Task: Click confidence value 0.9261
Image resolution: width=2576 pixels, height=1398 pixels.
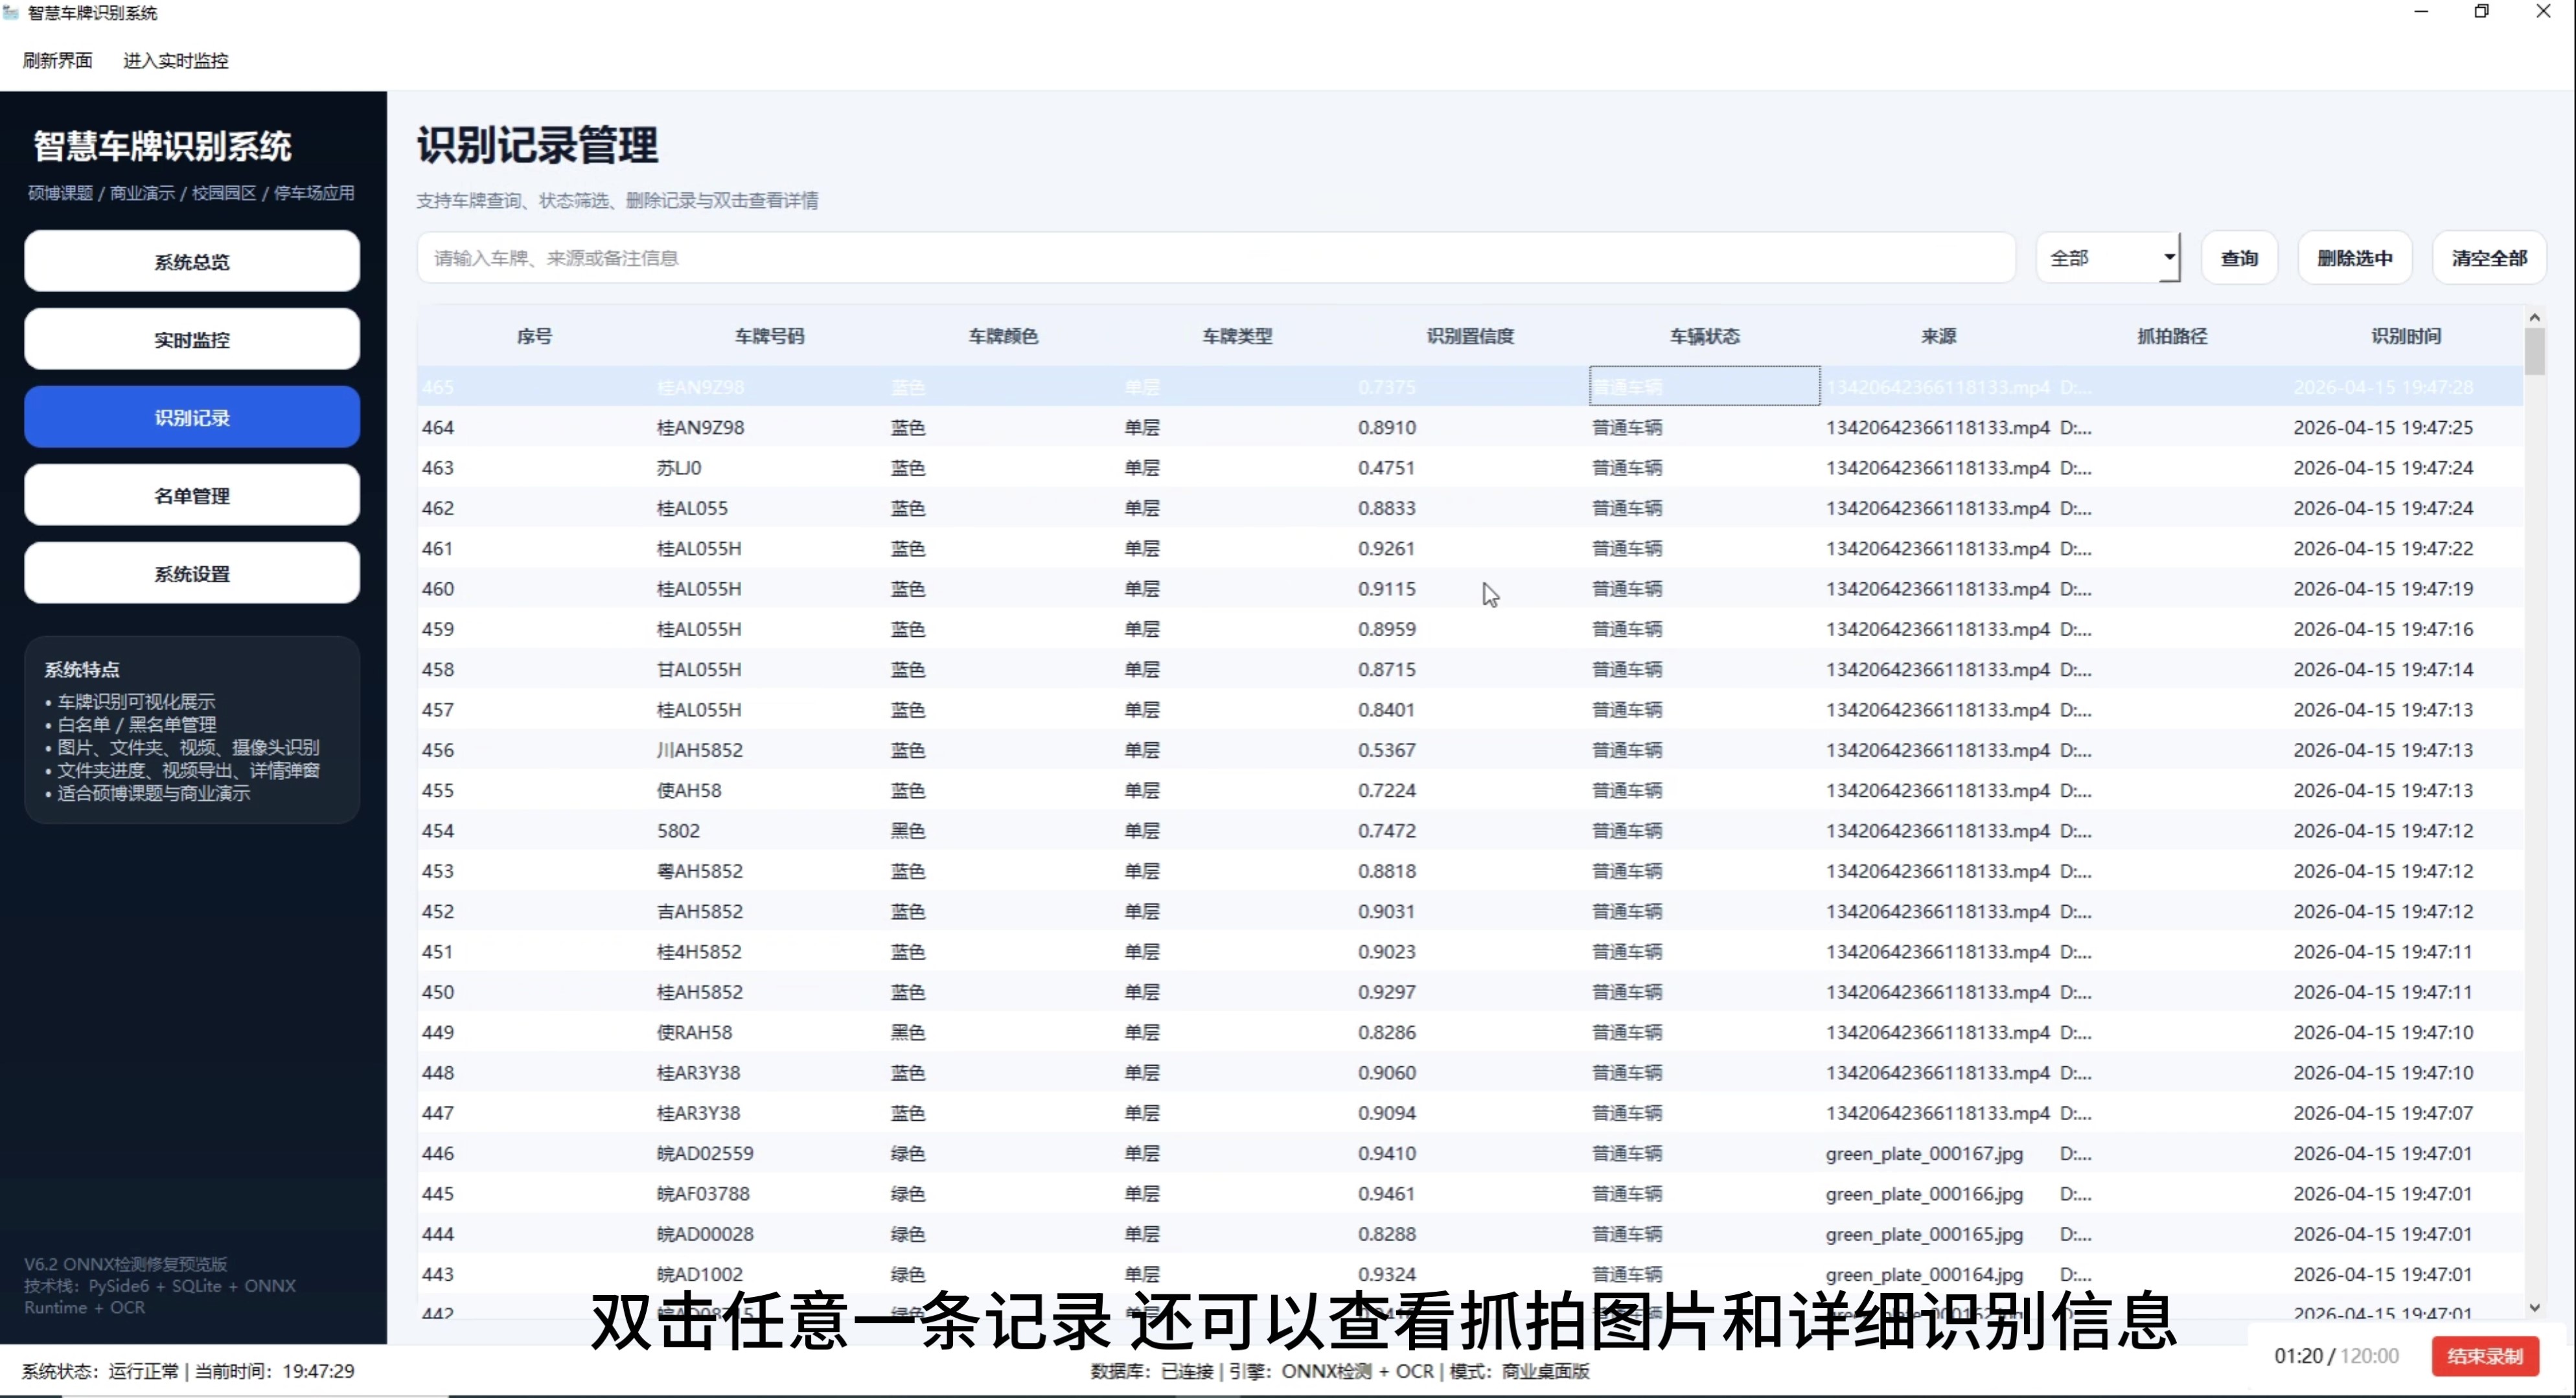Action: [x=1386, y=548]
